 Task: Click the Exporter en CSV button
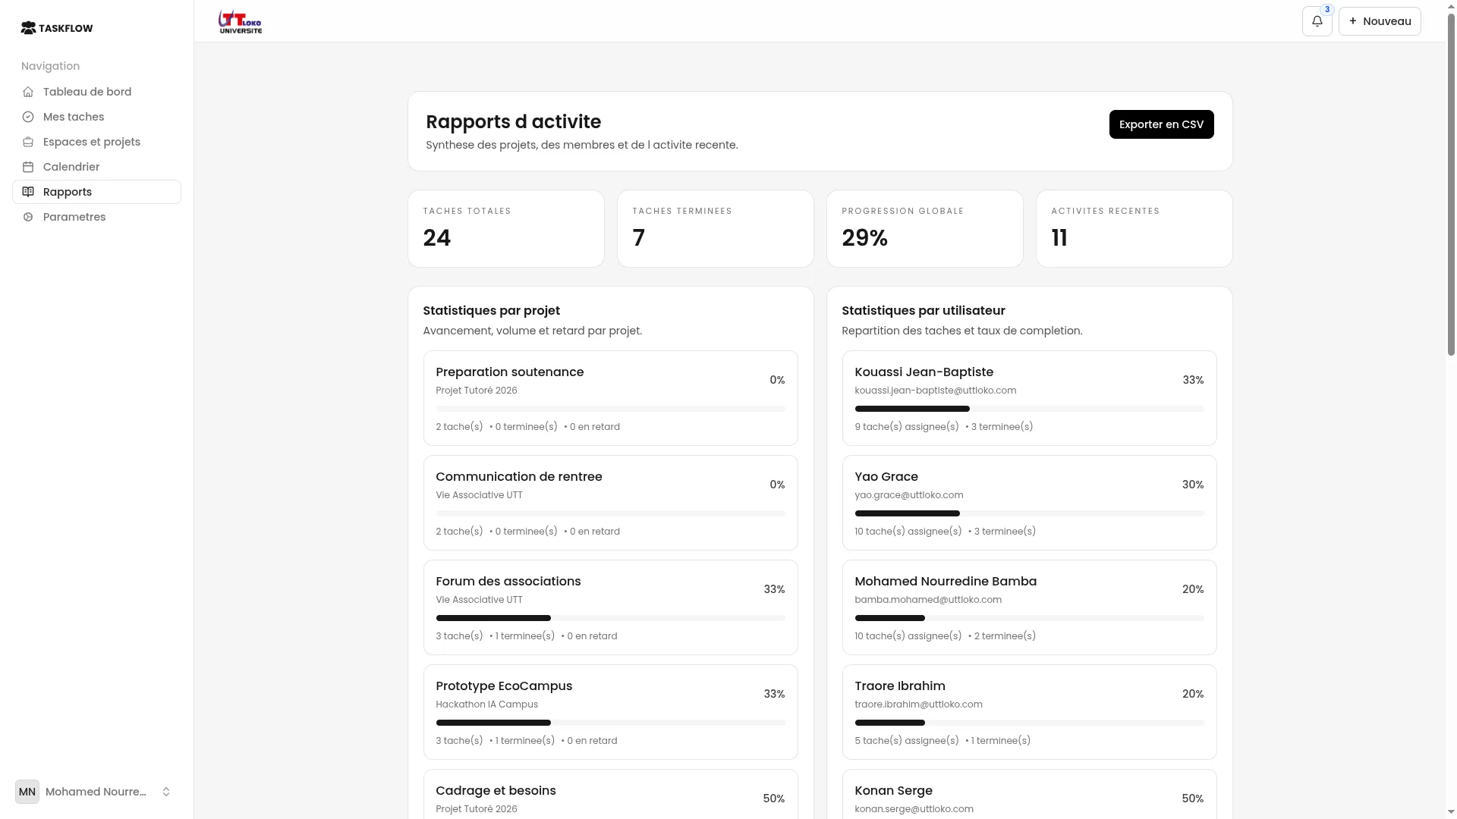(x=1161, y=124)
